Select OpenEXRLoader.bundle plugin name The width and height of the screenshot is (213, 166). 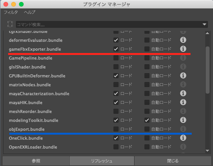[33, 147]
